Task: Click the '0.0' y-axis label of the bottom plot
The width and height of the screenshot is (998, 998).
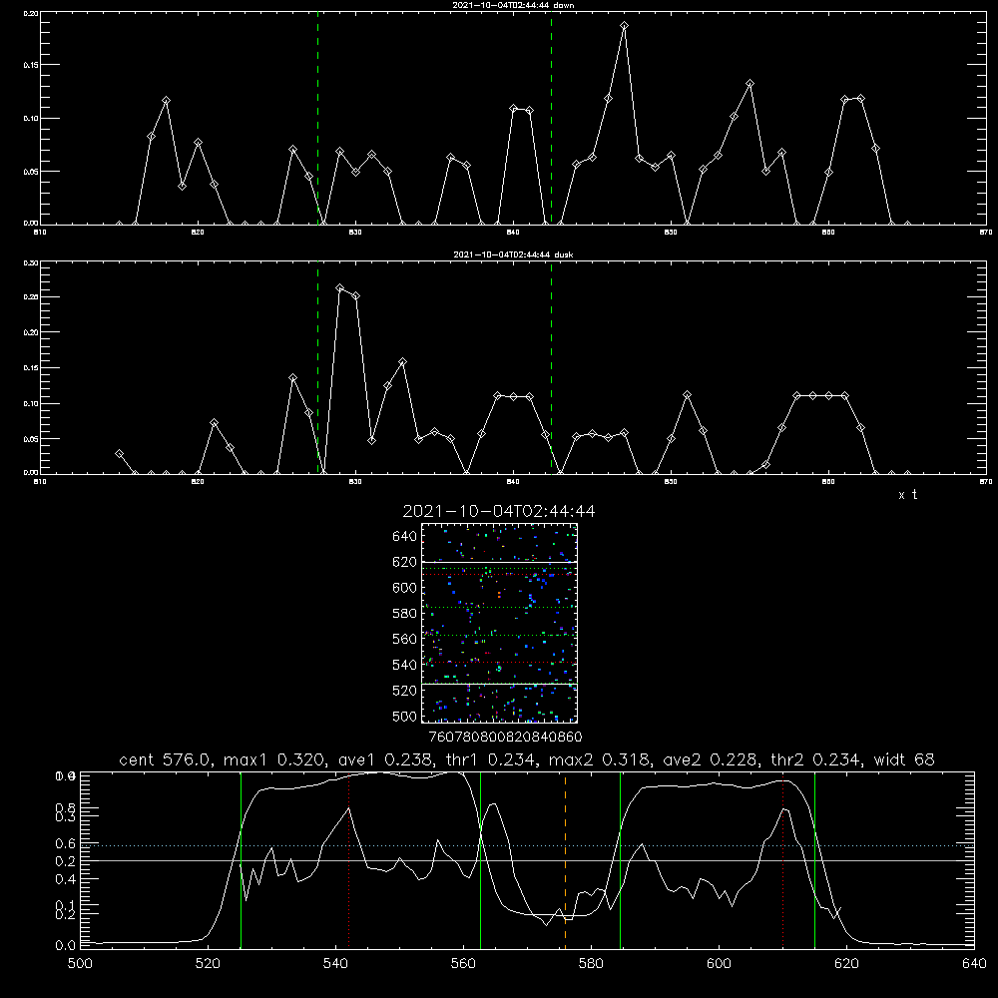Action: point(66,945)
